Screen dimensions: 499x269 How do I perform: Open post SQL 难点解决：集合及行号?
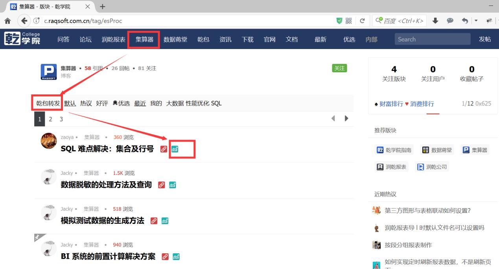107,149
